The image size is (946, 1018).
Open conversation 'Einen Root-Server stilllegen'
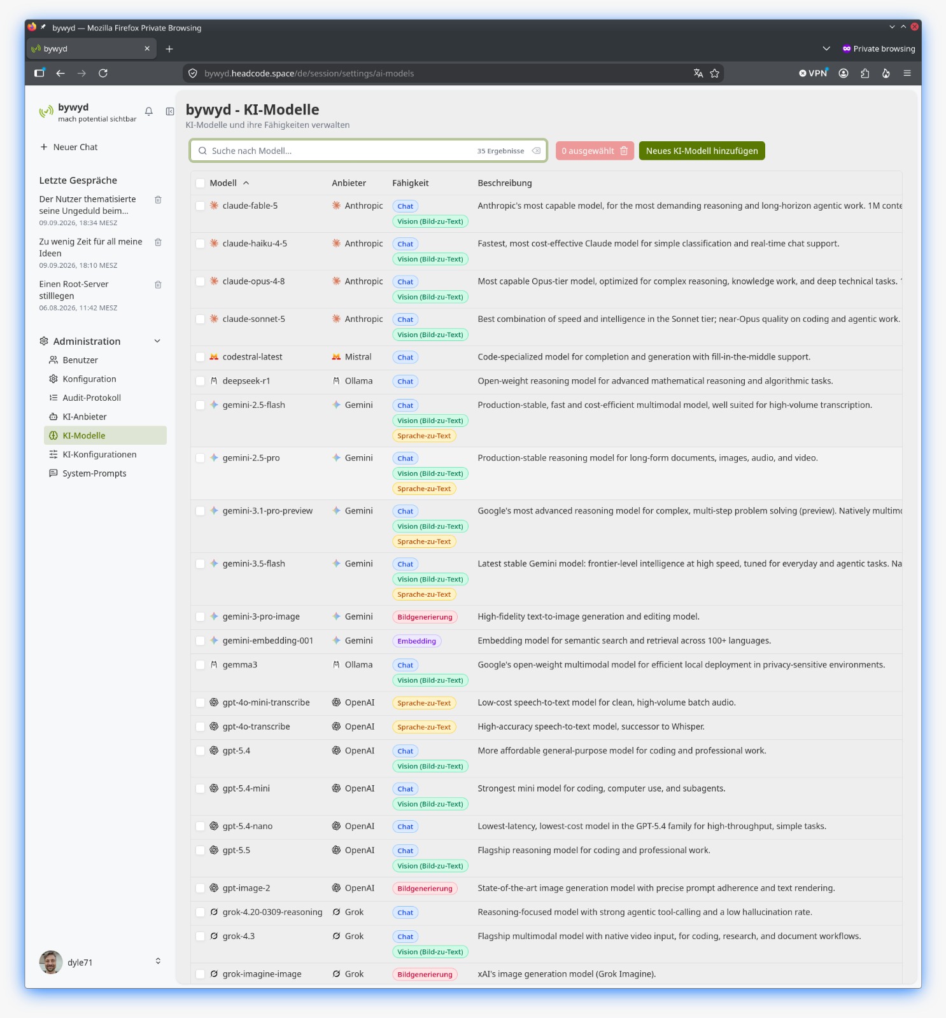coord(74,290)
